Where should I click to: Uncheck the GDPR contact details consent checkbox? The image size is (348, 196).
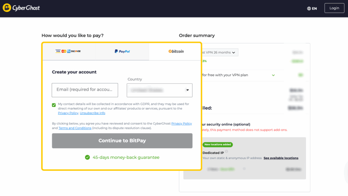(x=54, y=104)
